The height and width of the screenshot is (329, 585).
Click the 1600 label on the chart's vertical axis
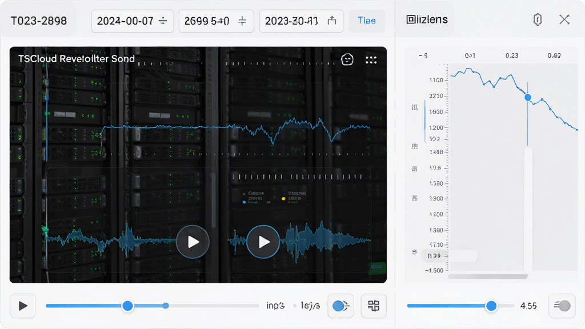click(x=436, y=111)
